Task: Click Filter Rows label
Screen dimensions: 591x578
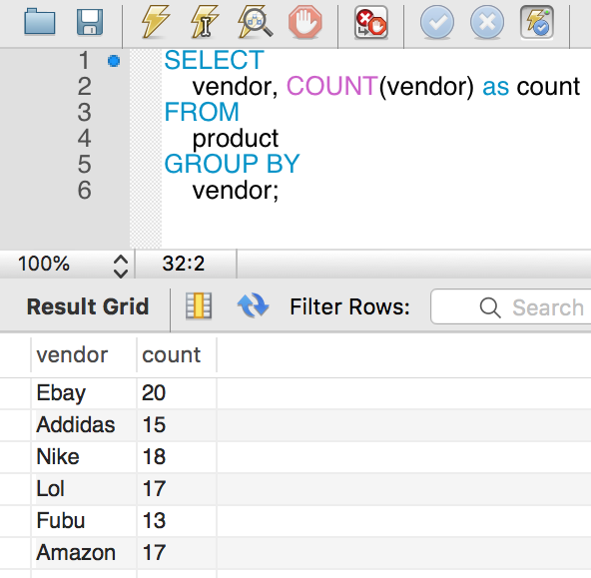Action: (x=349, y=306)
